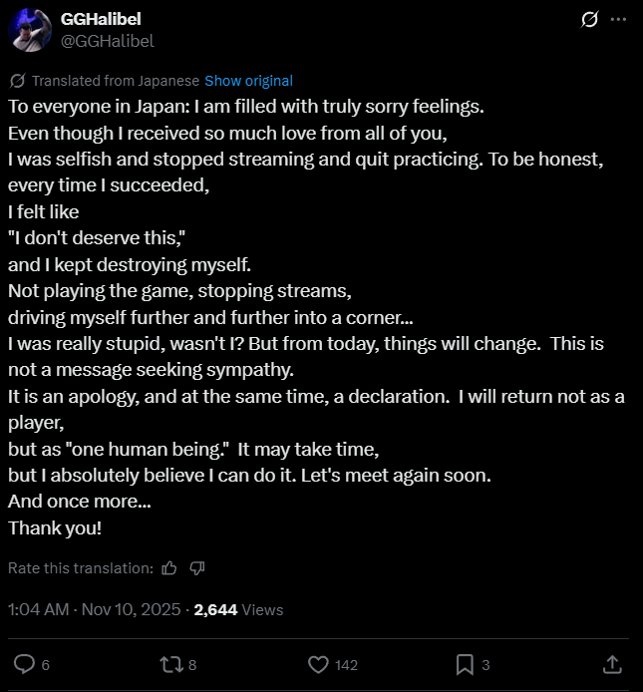Click the Reply speech bubble icon
The image size is (643, 692).
click(x=25, y=664)
